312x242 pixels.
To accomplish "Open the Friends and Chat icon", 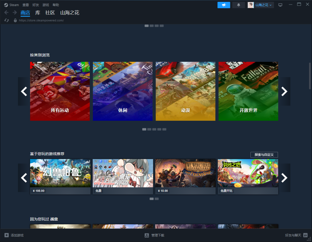I will [305, 235].
